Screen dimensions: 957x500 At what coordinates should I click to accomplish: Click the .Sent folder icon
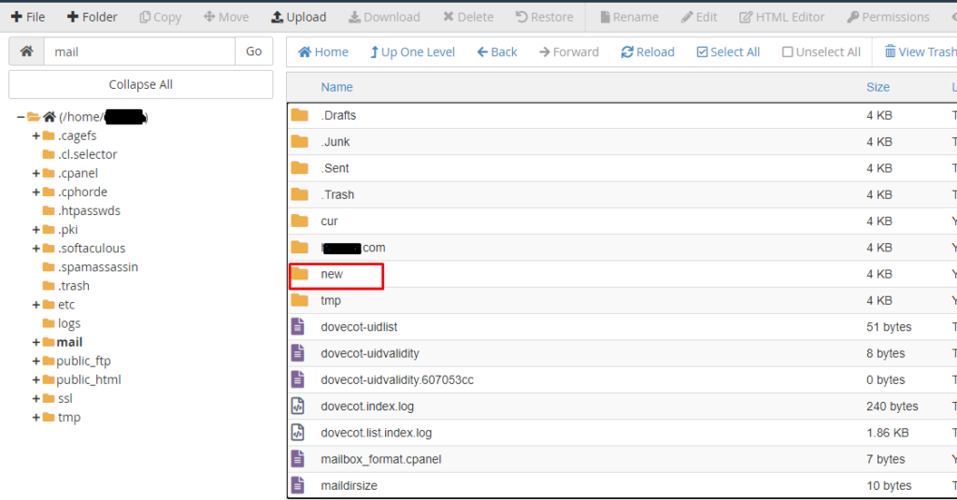[300, 168]
